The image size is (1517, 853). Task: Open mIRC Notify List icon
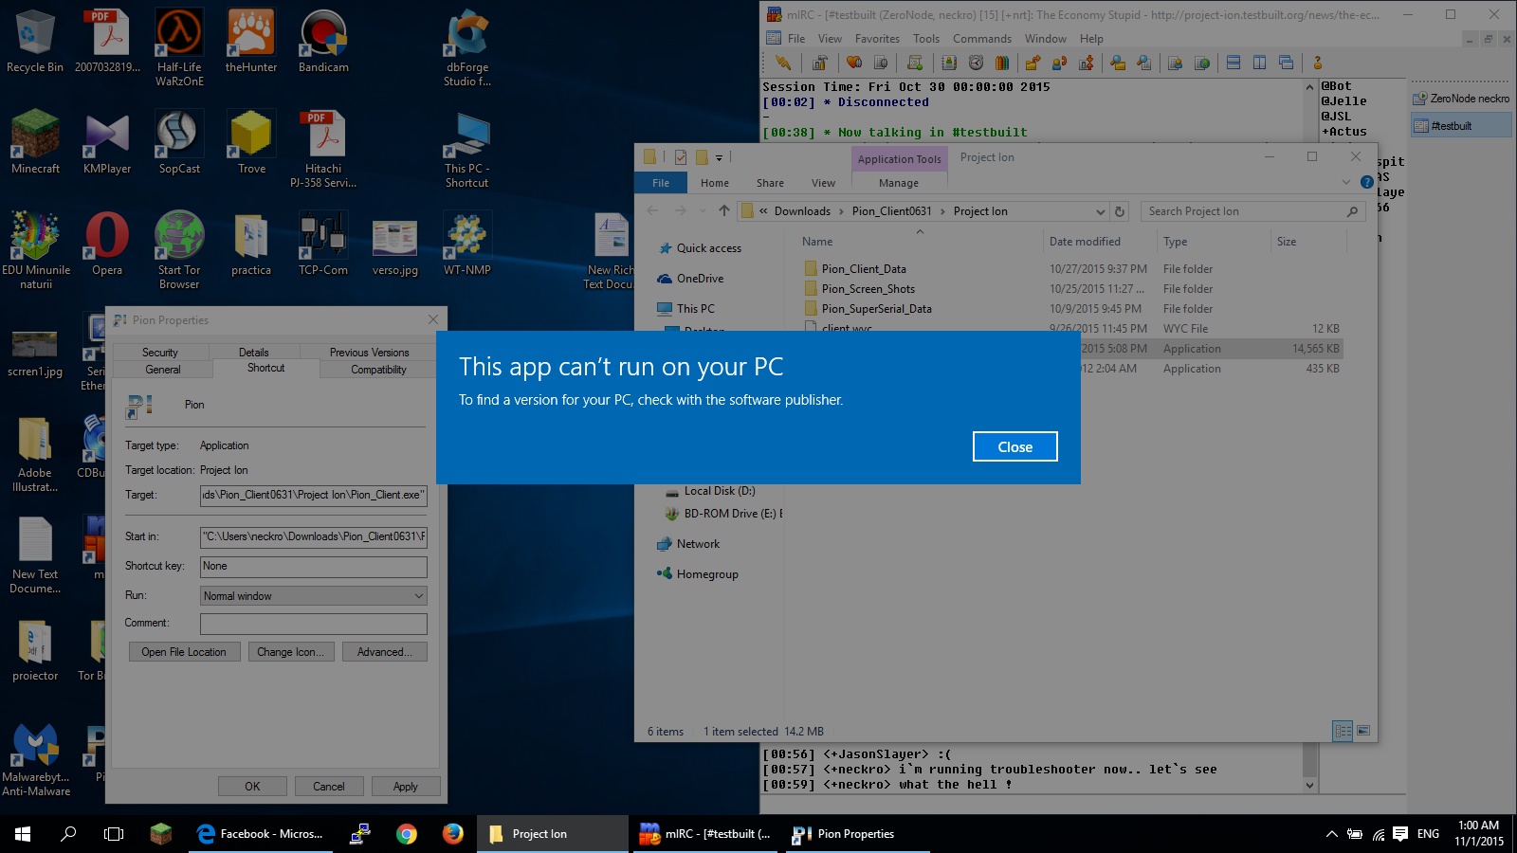(1176, 63)
